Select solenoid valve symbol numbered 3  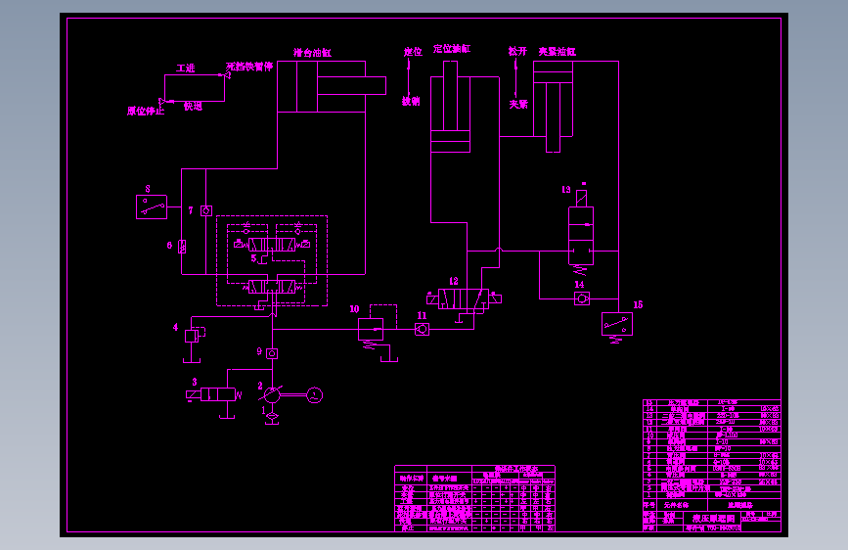pos(215,394)
